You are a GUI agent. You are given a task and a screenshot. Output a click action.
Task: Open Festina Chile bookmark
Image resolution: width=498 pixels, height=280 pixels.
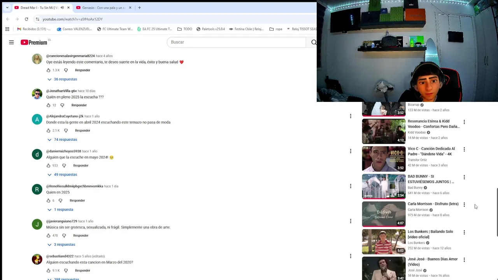click(x=246, y=29)
